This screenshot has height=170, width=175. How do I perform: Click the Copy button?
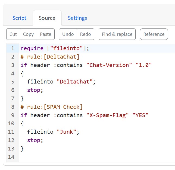tap(28, 34)
